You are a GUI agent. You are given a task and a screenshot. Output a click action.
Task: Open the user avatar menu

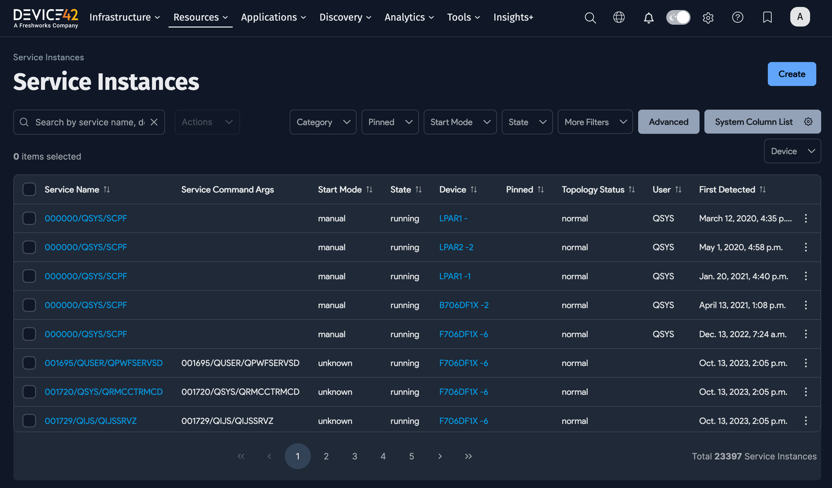[800, 16]
